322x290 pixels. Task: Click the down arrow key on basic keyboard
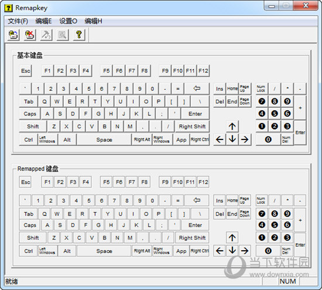(232, 139)
